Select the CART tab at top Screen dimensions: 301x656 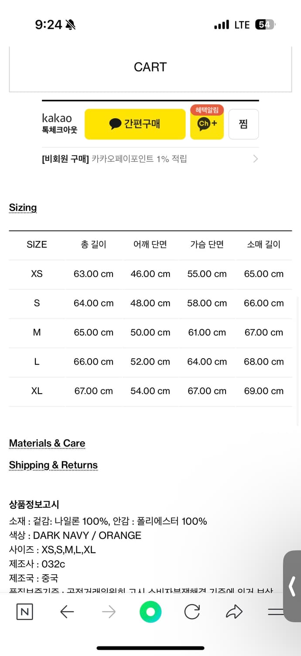click(x=150, y=67)
